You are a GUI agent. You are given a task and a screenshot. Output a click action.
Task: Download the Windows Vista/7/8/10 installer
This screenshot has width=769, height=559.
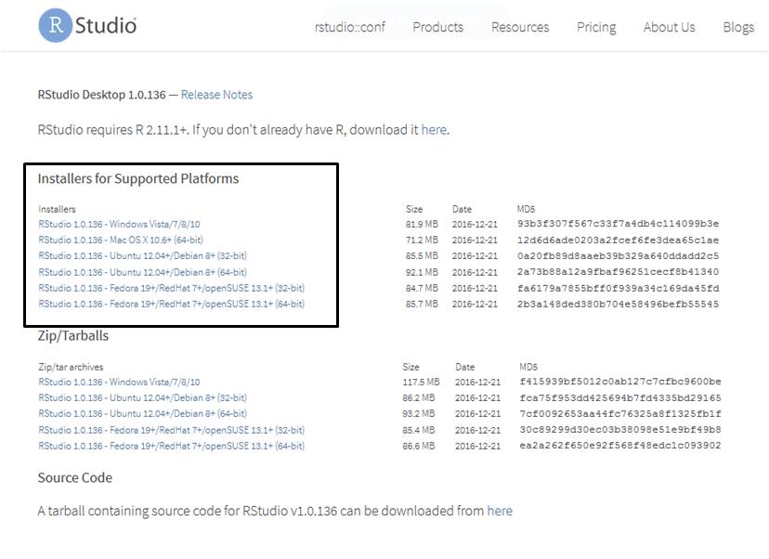[119, 224]
